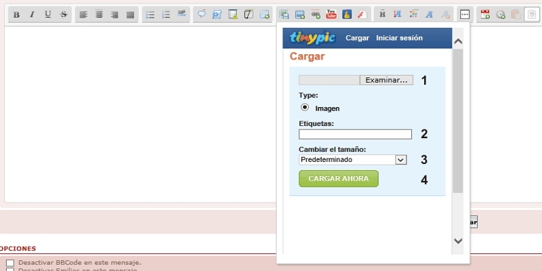Insert hidden content block

point(249,14)
